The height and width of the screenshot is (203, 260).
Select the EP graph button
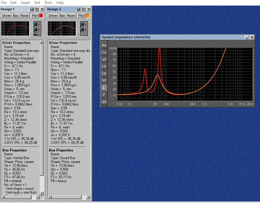click(104, 67)
